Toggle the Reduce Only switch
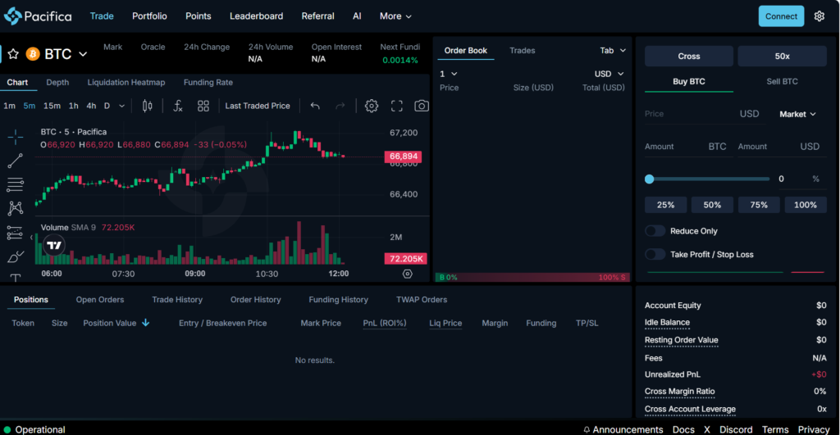Image resolution: width=840 pixels, height=435 pixels. click(655, 231)
